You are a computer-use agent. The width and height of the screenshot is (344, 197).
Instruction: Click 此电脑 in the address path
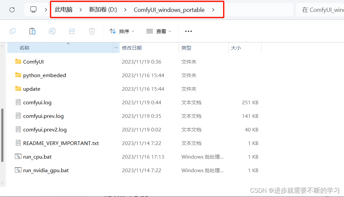(64, 10)
